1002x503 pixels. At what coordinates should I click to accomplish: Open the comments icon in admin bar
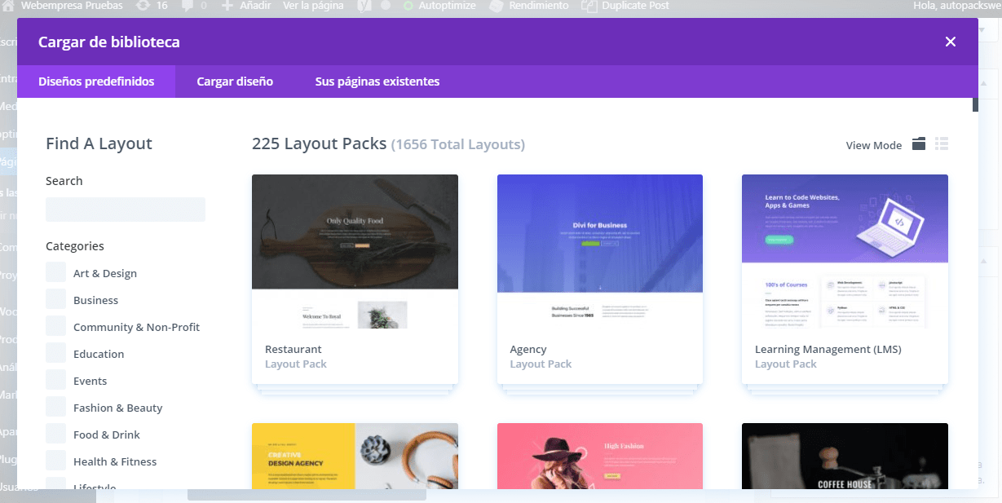(x=194, y=6)
